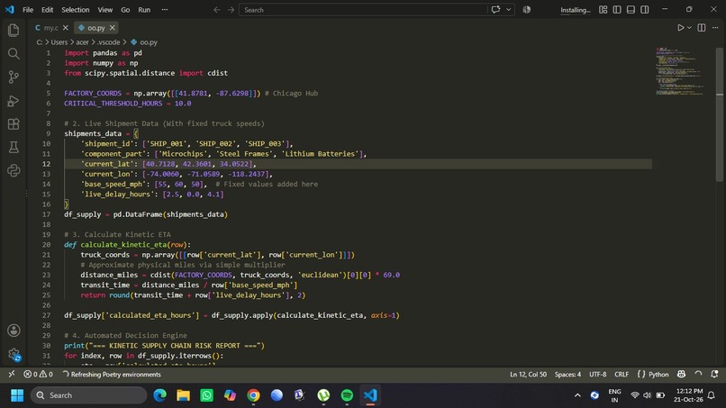Click the Command Center search field

click(x=363, y=10)
